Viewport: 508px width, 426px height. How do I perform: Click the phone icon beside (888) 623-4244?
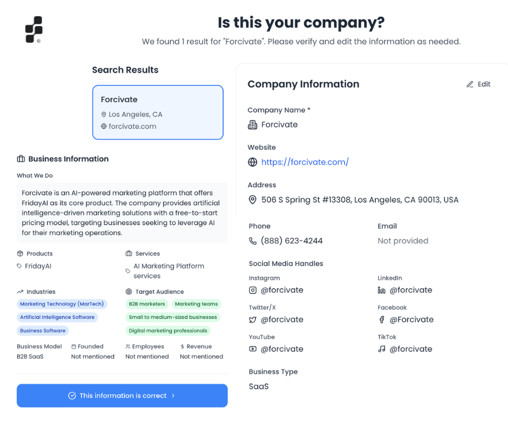(252, 241)
